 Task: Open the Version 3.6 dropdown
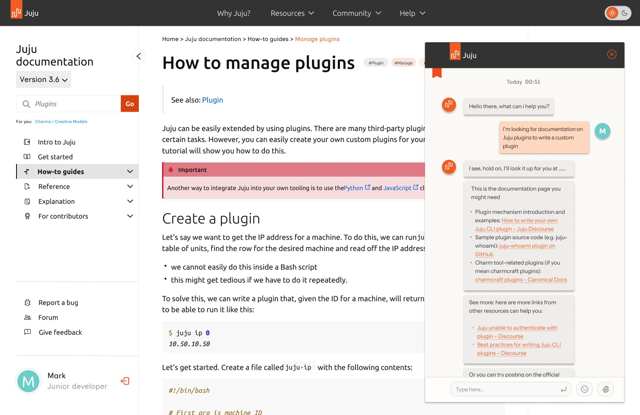click(x=44, y=79)
